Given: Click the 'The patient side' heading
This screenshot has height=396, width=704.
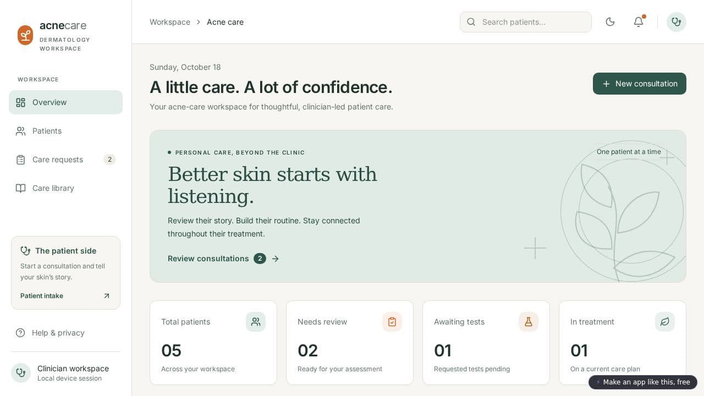Looking at the screenshot, I should tap(66, 251).
